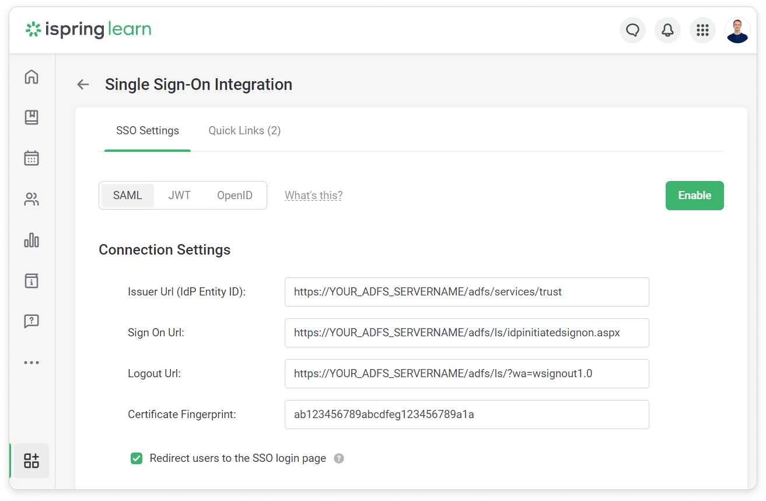Viewport: 766px width, 501px height.
Task: Open help via the question-mark chat icon
Action: 31,321
